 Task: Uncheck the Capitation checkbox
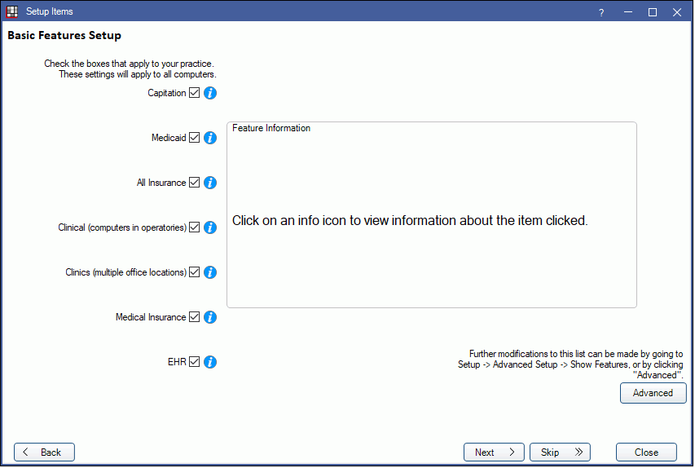click(x=194, y=93)
